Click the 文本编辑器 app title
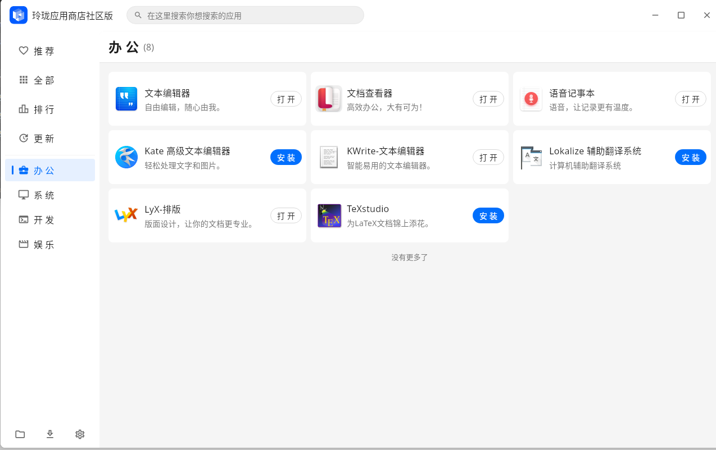Screen dimensions: 716x450 167,93
